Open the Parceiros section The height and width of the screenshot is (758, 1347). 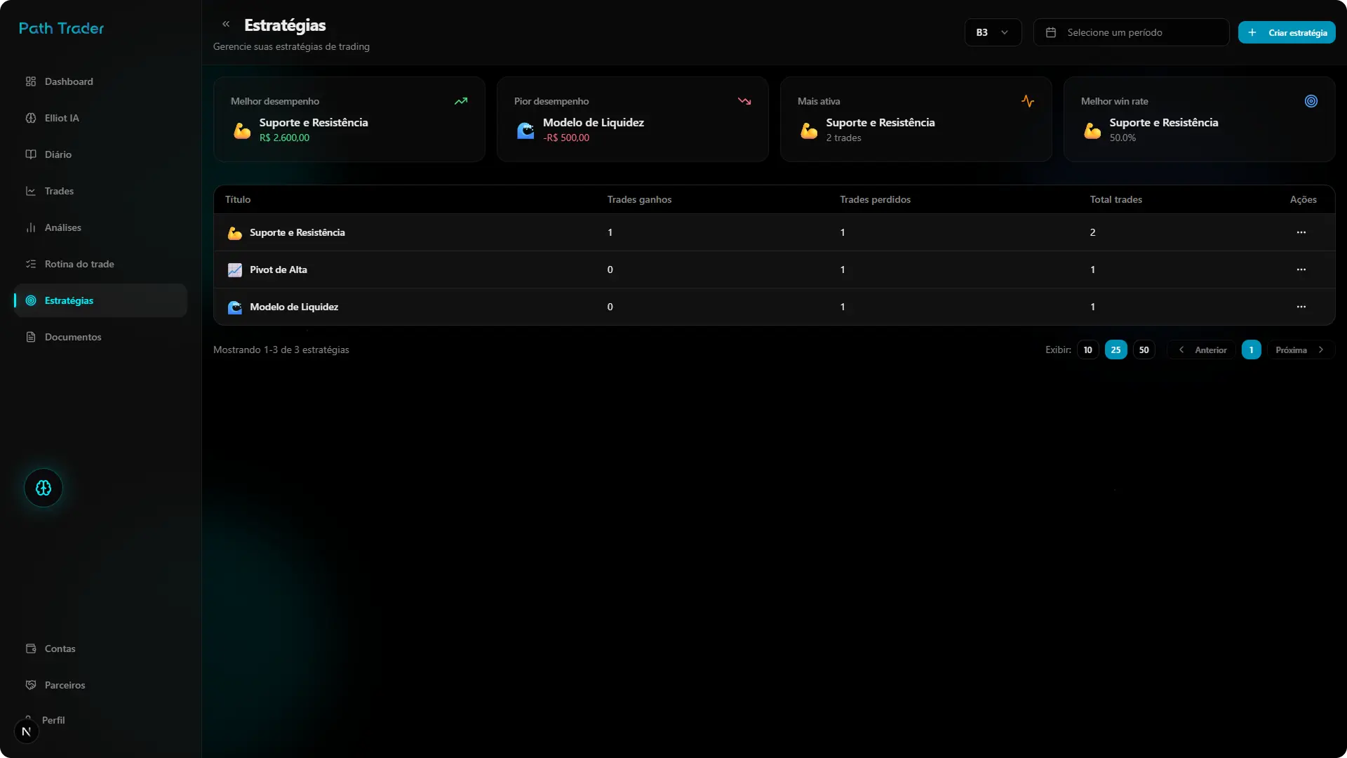[x=65, y=684]
